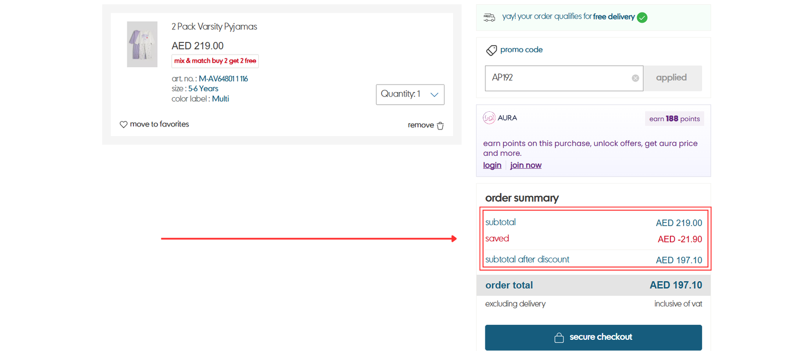Follow the AURA join now link
This screenshot has width=809, height=351.
pyautogui.click(x=525, y=165)
